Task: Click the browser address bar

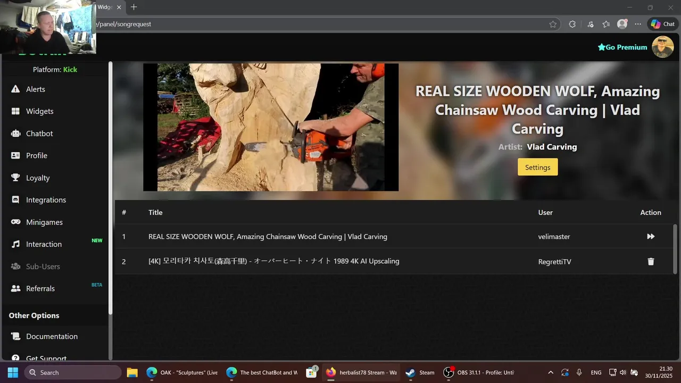Action: pyautogui.click(x=319, y=24)
